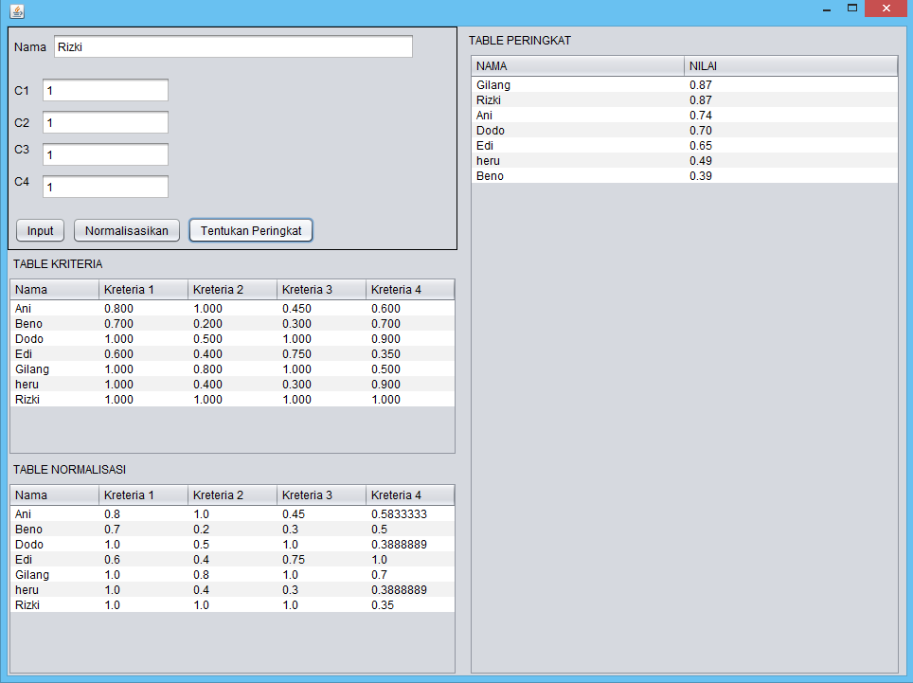Click Ani's 0.600 cell in Table Kriteria

[410, 309]
